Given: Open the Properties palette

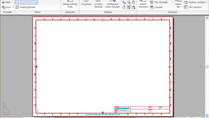Looking at the screenshot, I should pos(86,3).
